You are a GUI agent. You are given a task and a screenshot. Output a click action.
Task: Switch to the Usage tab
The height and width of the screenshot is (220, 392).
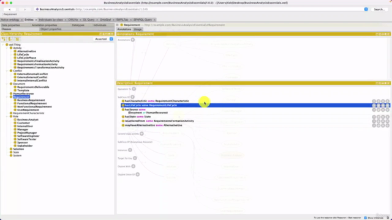tap(137, 29)
